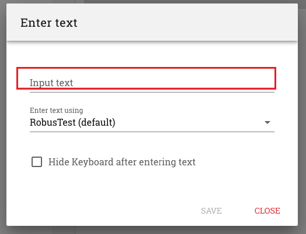
Task: Focus the red-outlined text input box
Action: pyautogui.click(x=147, y=78)
